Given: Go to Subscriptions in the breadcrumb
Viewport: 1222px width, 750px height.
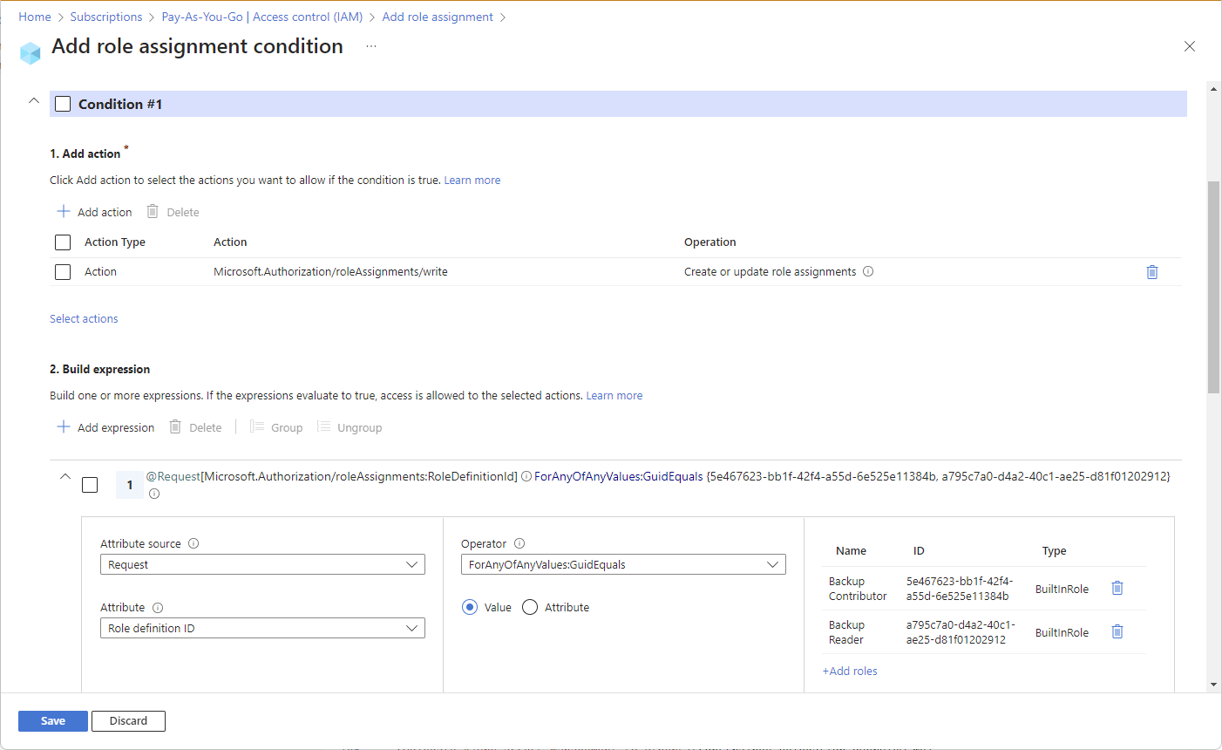Looking at the screenshot, I should click(x=105, y=17).
